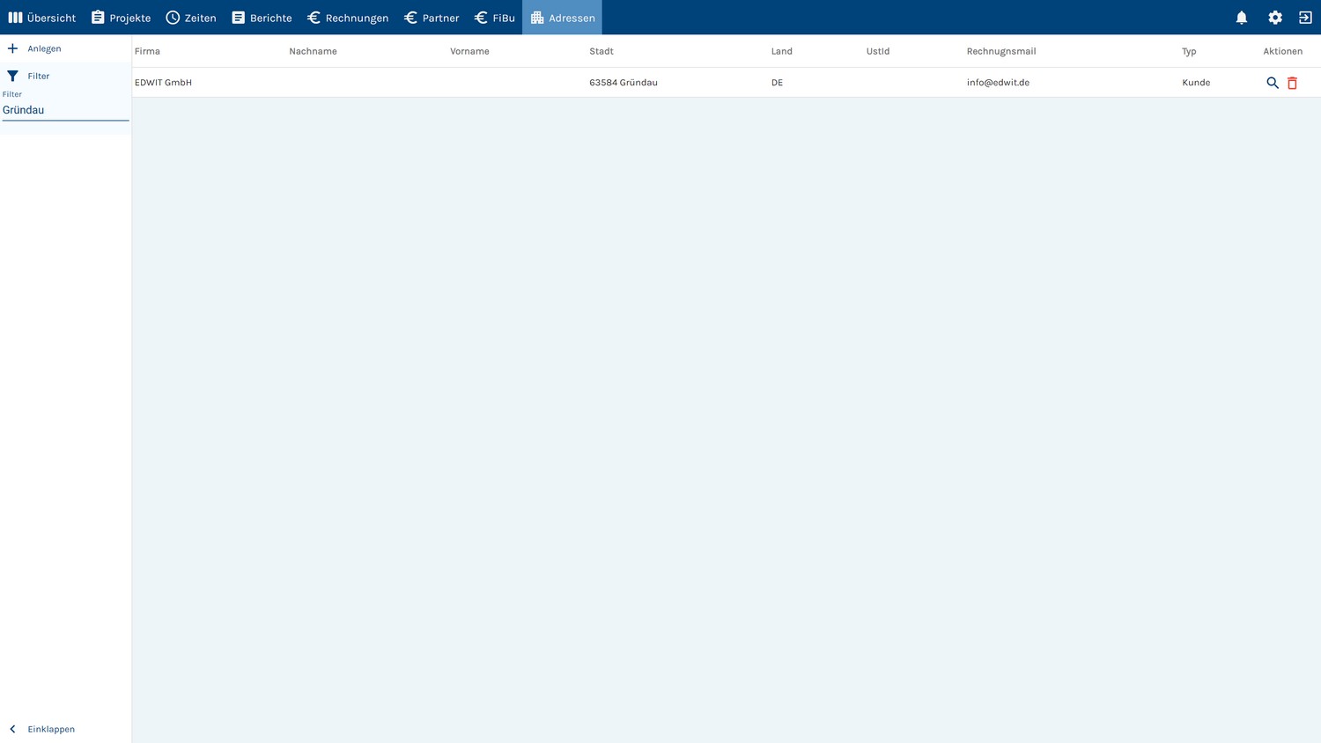Sort by Vorname column header
1321x743 pixels.
click(469, 51)
